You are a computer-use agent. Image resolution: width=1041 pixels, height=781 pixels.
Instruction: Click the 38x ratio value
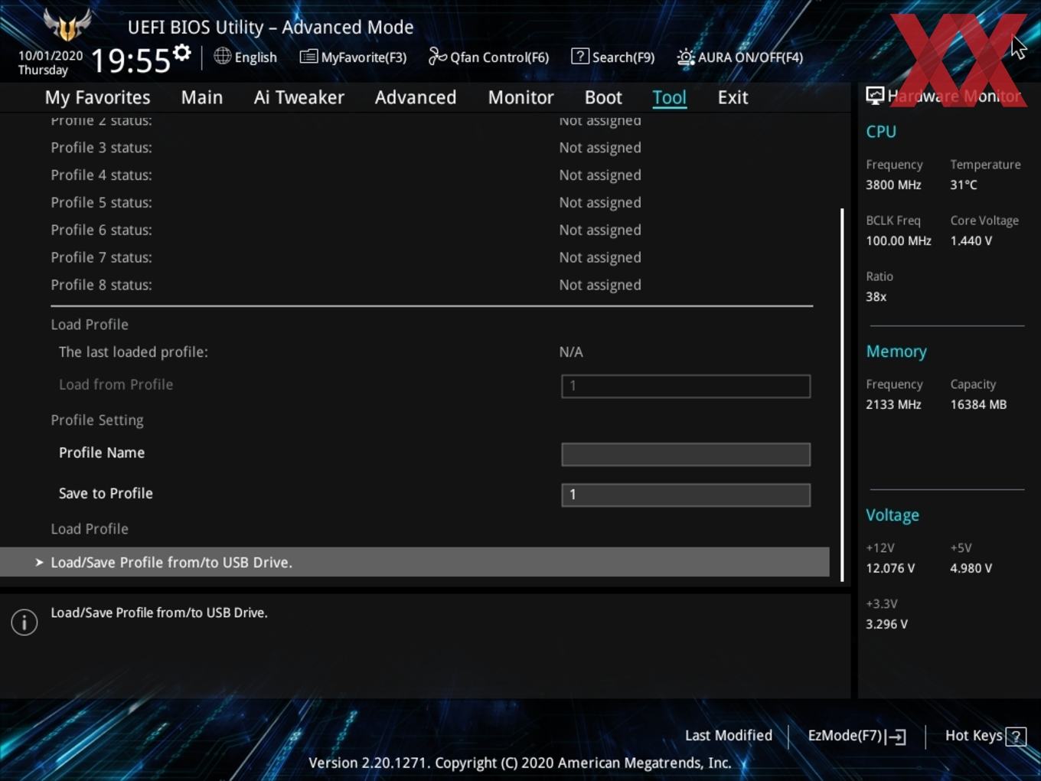tap(876, 296)
